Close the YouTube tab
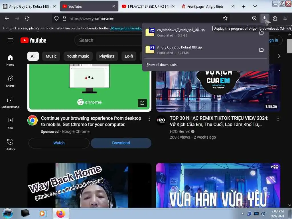292x219 pixels. point(114,6)
